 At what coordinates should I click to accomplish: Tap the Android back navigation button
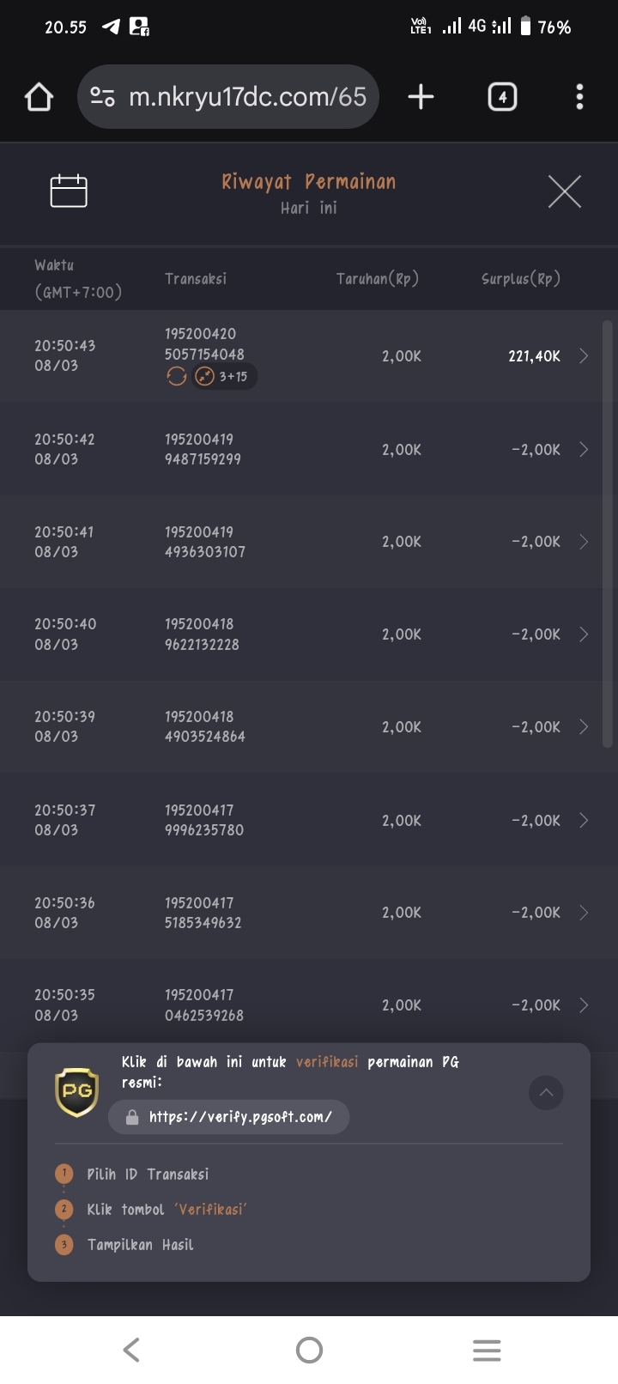pos(131,1350)
